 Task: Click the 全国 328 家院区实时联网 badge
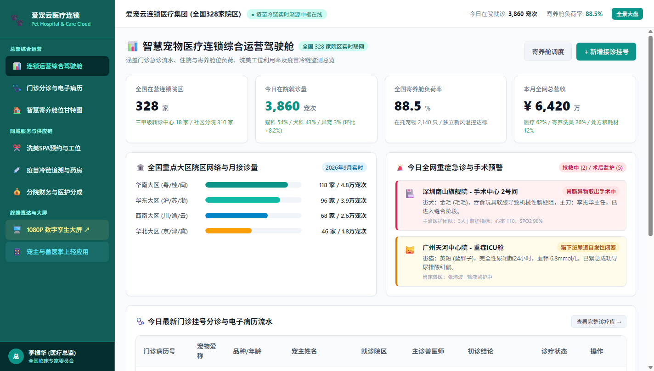pos(333,47)
